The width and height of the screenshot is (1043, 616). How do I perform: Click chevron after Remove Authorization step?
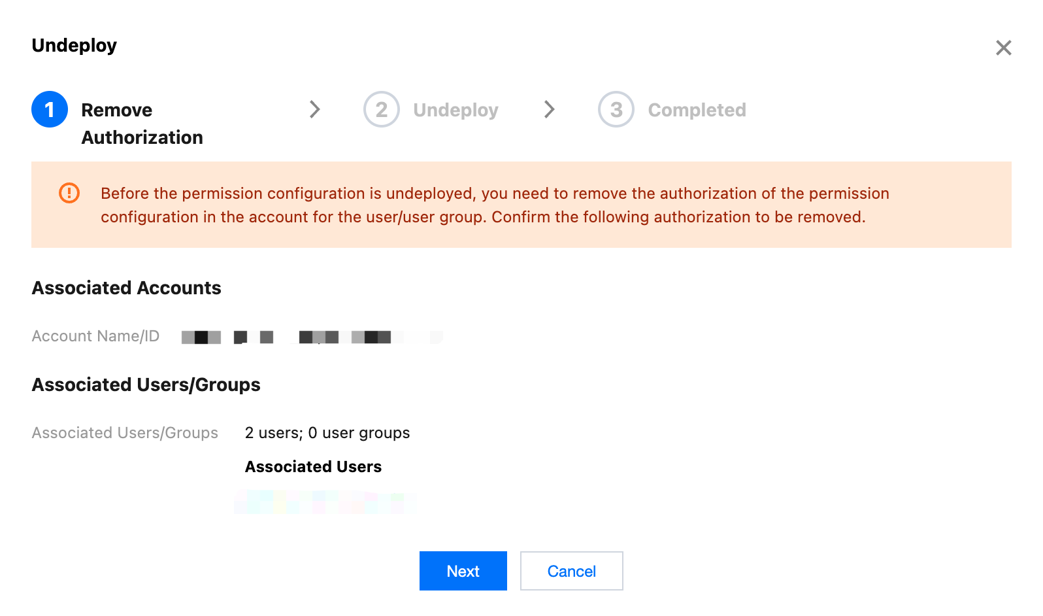coord(315,109)
